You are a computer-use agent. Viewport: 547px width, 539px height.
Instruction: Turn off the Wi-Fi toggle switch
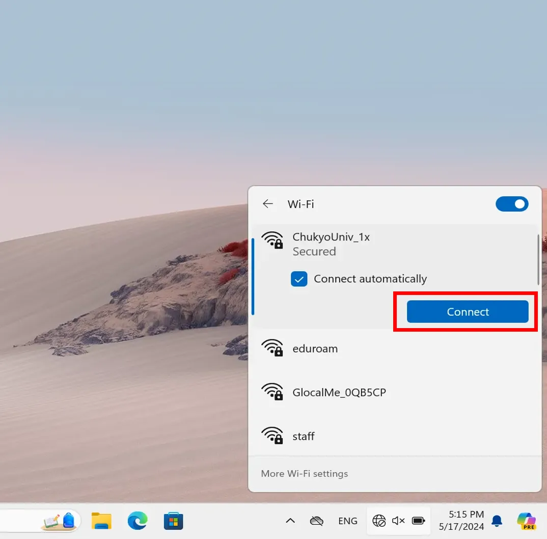pyautogui.click(x=511, y=204)
